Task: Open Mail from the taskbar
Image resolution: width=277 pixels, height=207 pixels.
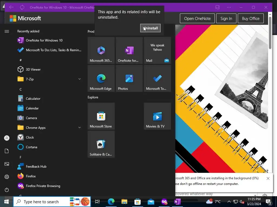Action: (x=151, y=202)
